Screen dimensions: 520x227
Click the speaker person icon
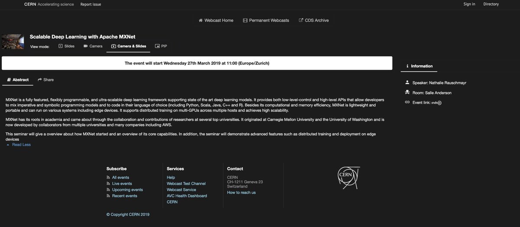click(x=407, y=82)
